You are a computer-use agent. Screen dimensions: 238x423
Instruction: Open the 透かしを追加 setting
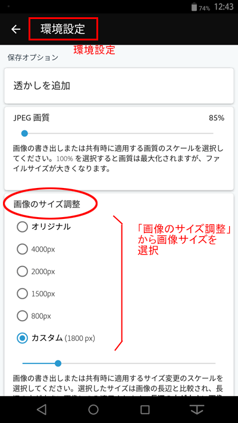[119, 86]
